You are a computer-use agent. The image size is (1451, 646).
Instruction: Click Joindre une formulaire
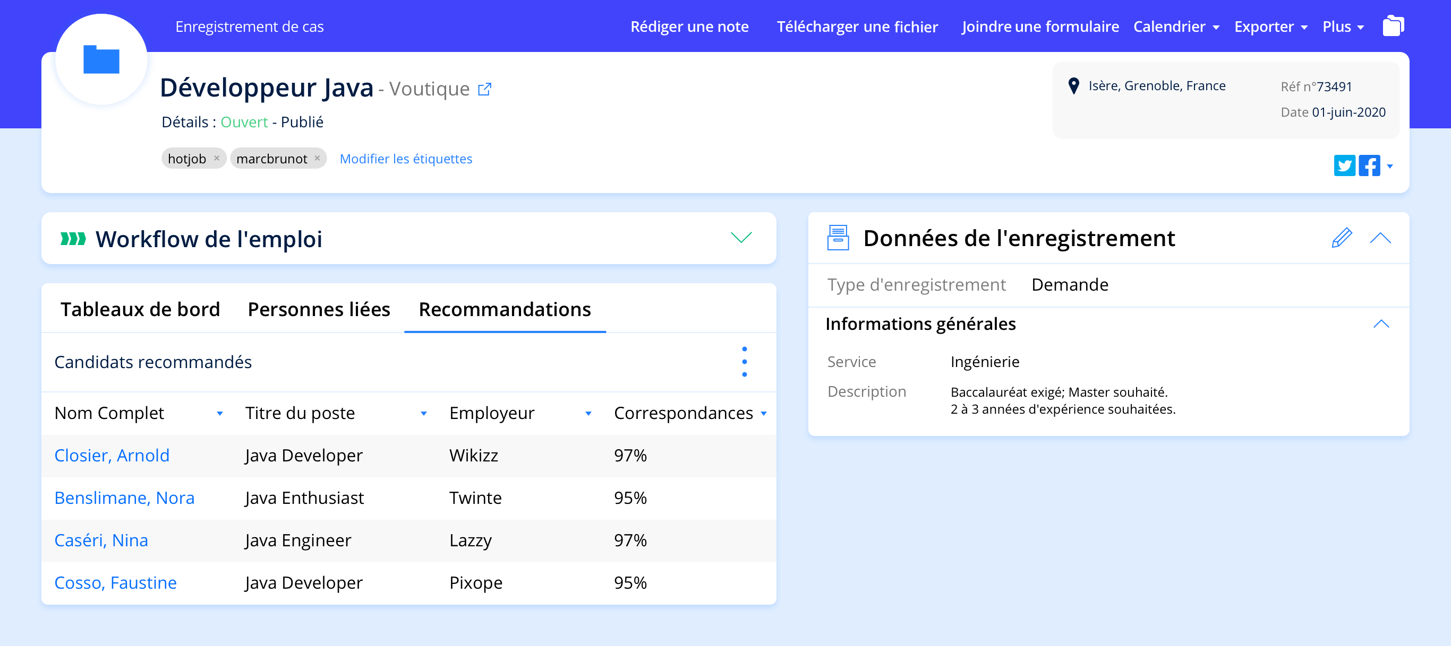click(x=1040, y=27)
